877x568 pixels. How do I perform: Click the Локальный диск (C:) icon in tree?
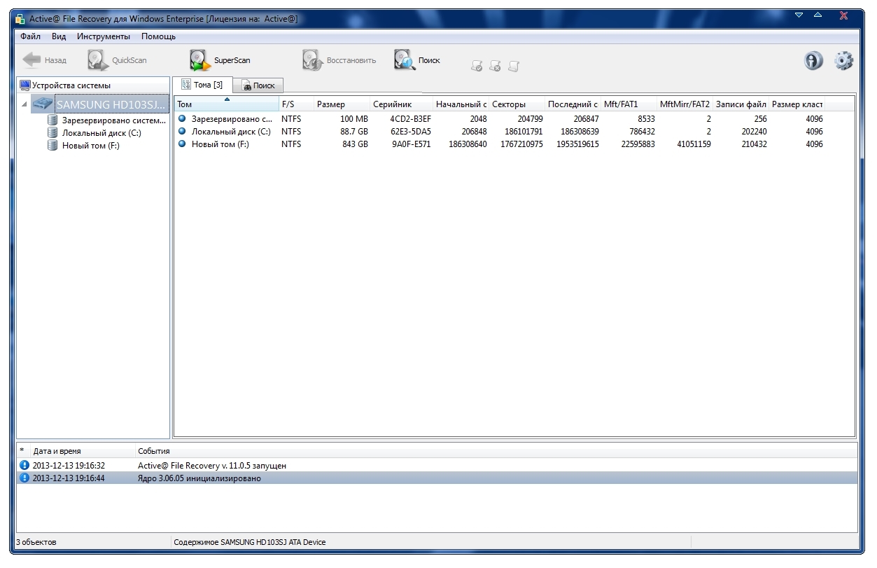pyautogui.click(x=52, y=132)
